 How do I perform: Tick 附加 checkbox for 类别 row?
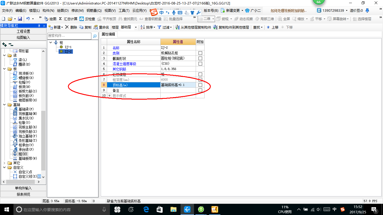click(x=200, y=53)
